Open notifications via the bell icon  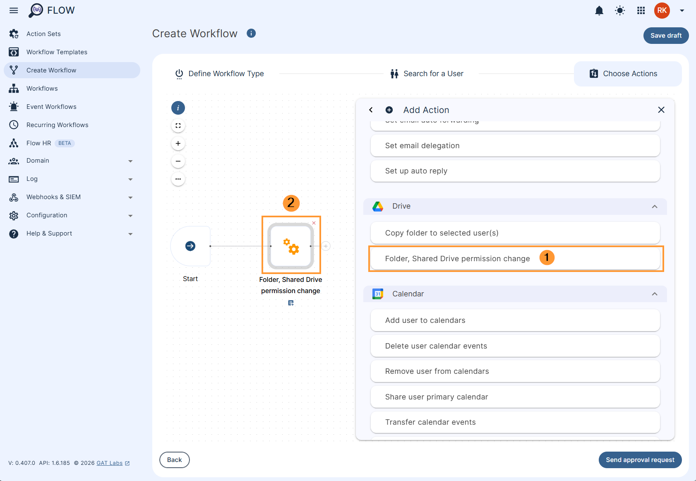click(599, 10)
